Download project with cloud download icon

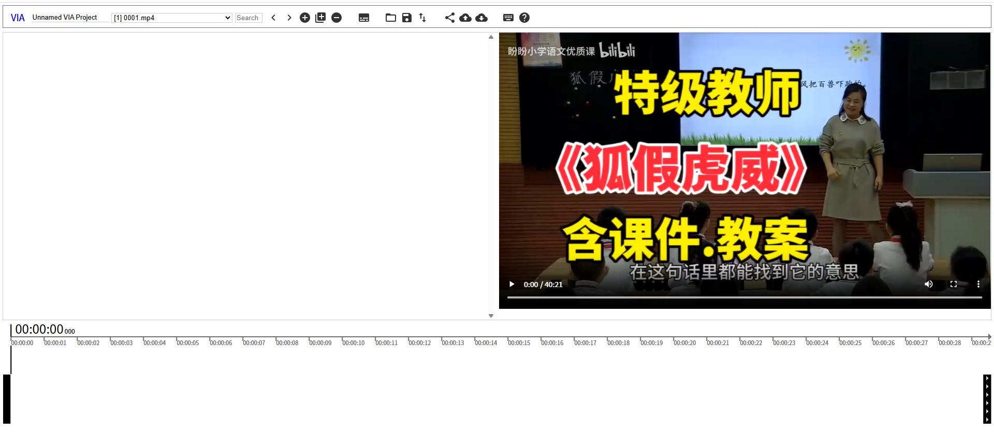click(x=481, y=18)
